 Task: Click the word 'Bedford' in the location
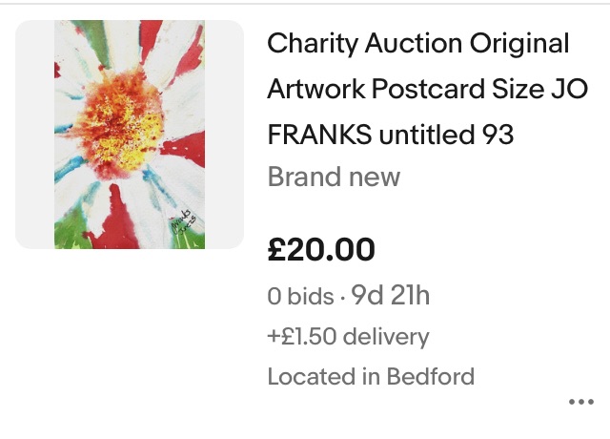coord(430,376)
